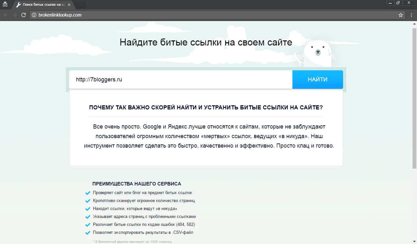Click the incognito icon at top left

pos(5,4)
